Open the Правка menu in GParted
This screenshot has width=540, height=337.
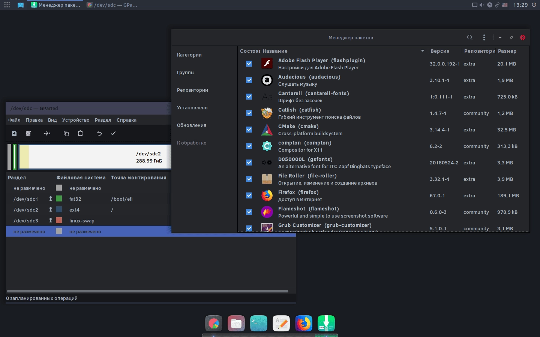pyautogui.click(x=34, y=120)
